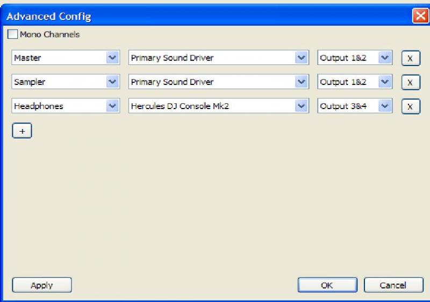This screenshot has height=302, width=430.
Task: Click the Apply button
Action: [42, 285]
